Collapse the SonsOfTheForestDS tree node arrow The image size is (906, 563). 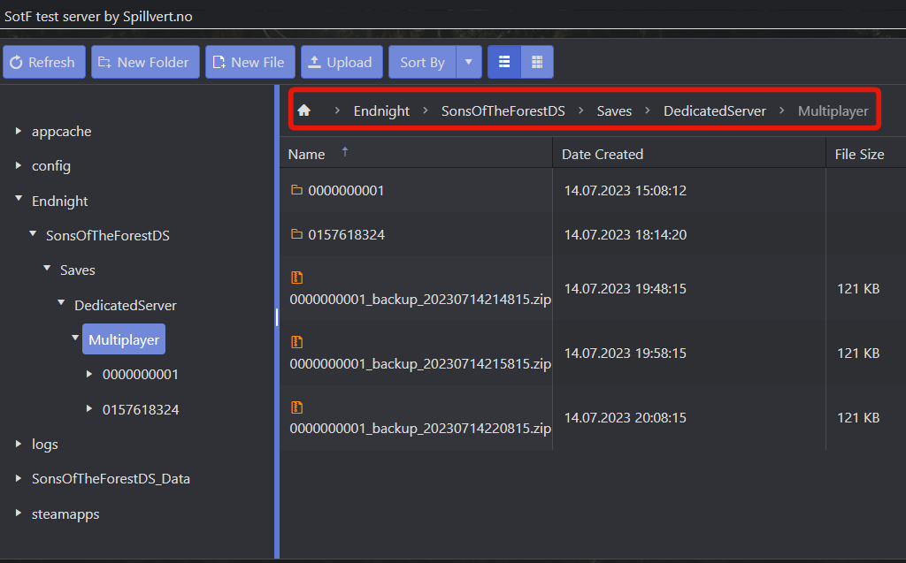click(x=33, y=233)
